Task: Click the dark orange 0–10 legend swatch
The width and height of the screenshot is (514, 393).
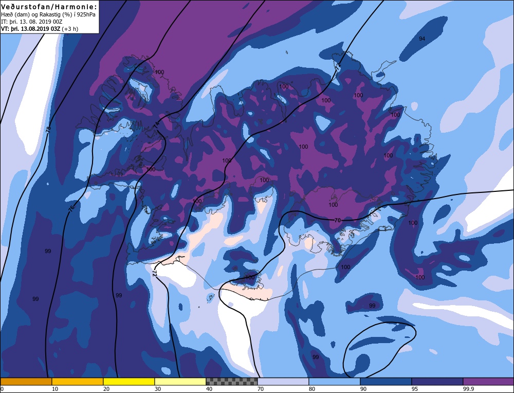Action: tap(26, 382)
